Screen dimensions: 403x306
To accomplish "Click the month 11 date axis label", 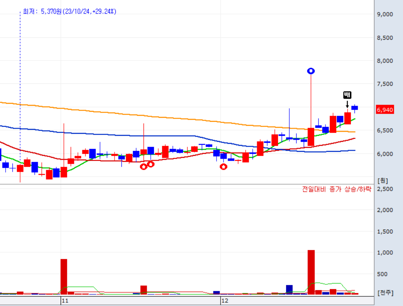I will coord(65,301).
